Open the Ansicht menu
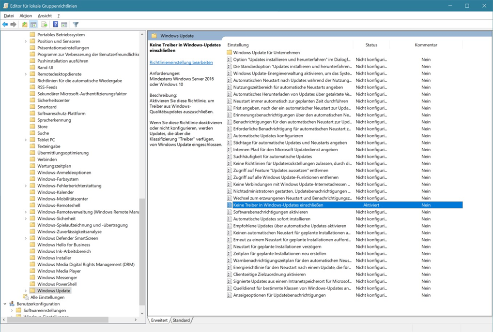493x332 pixels. pyautogui.click(x=45, y=16)
